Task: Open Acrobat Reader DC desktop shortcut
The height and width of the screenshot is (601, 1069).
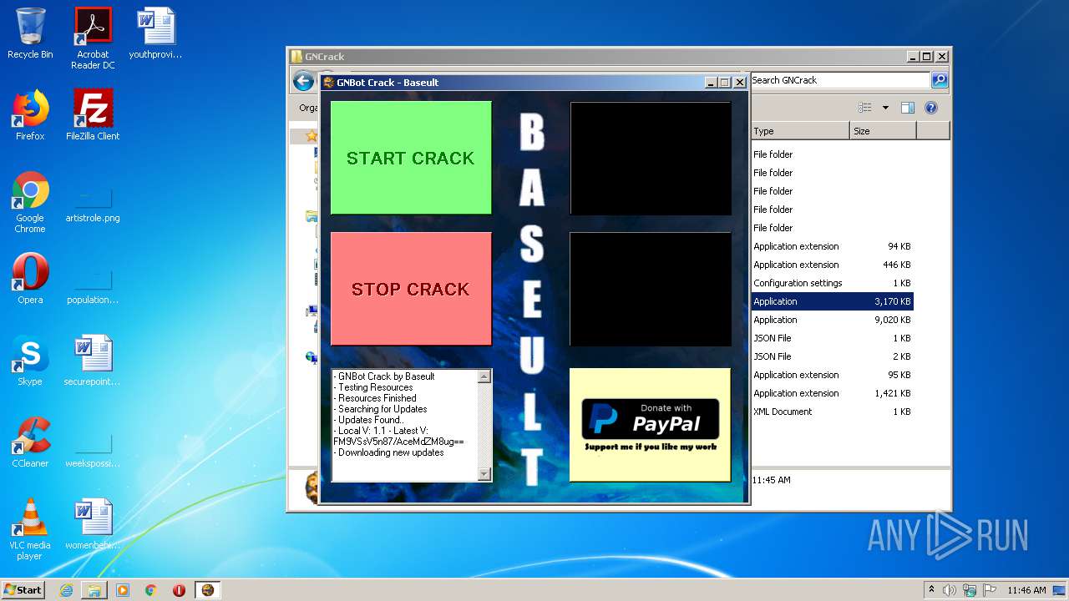Action: [93, 38]
